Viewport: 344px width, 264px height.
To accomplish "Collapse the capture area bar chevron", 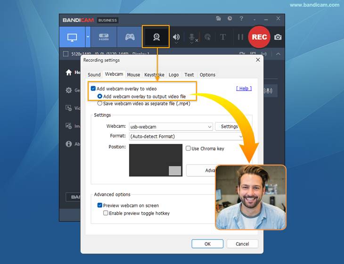I will pyautogui.click(x=278, y=54).
